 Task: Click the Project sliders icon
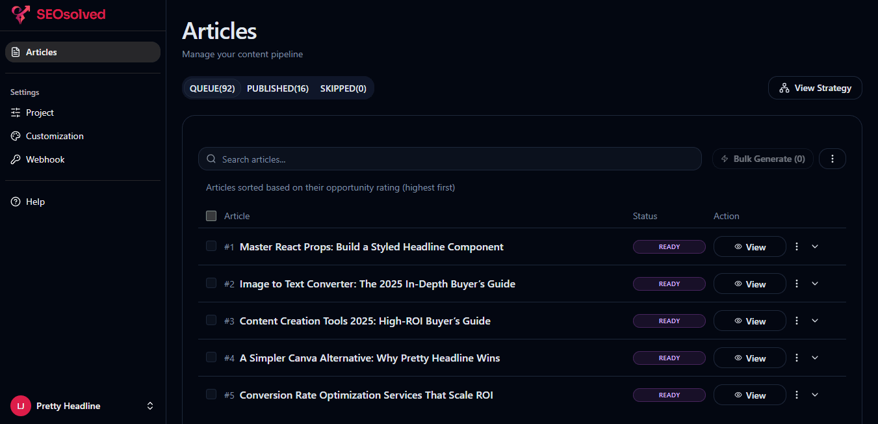click(x=16, y=113)
